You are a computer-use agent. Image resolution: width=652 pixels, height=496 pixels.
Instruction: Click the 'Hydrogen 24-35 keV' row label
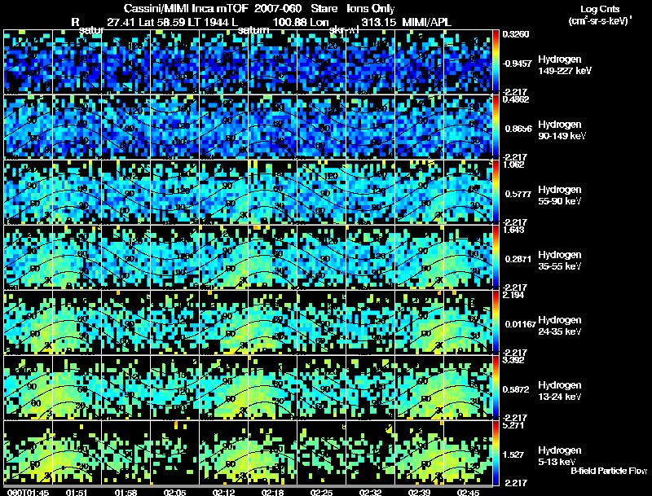point(559,326)
